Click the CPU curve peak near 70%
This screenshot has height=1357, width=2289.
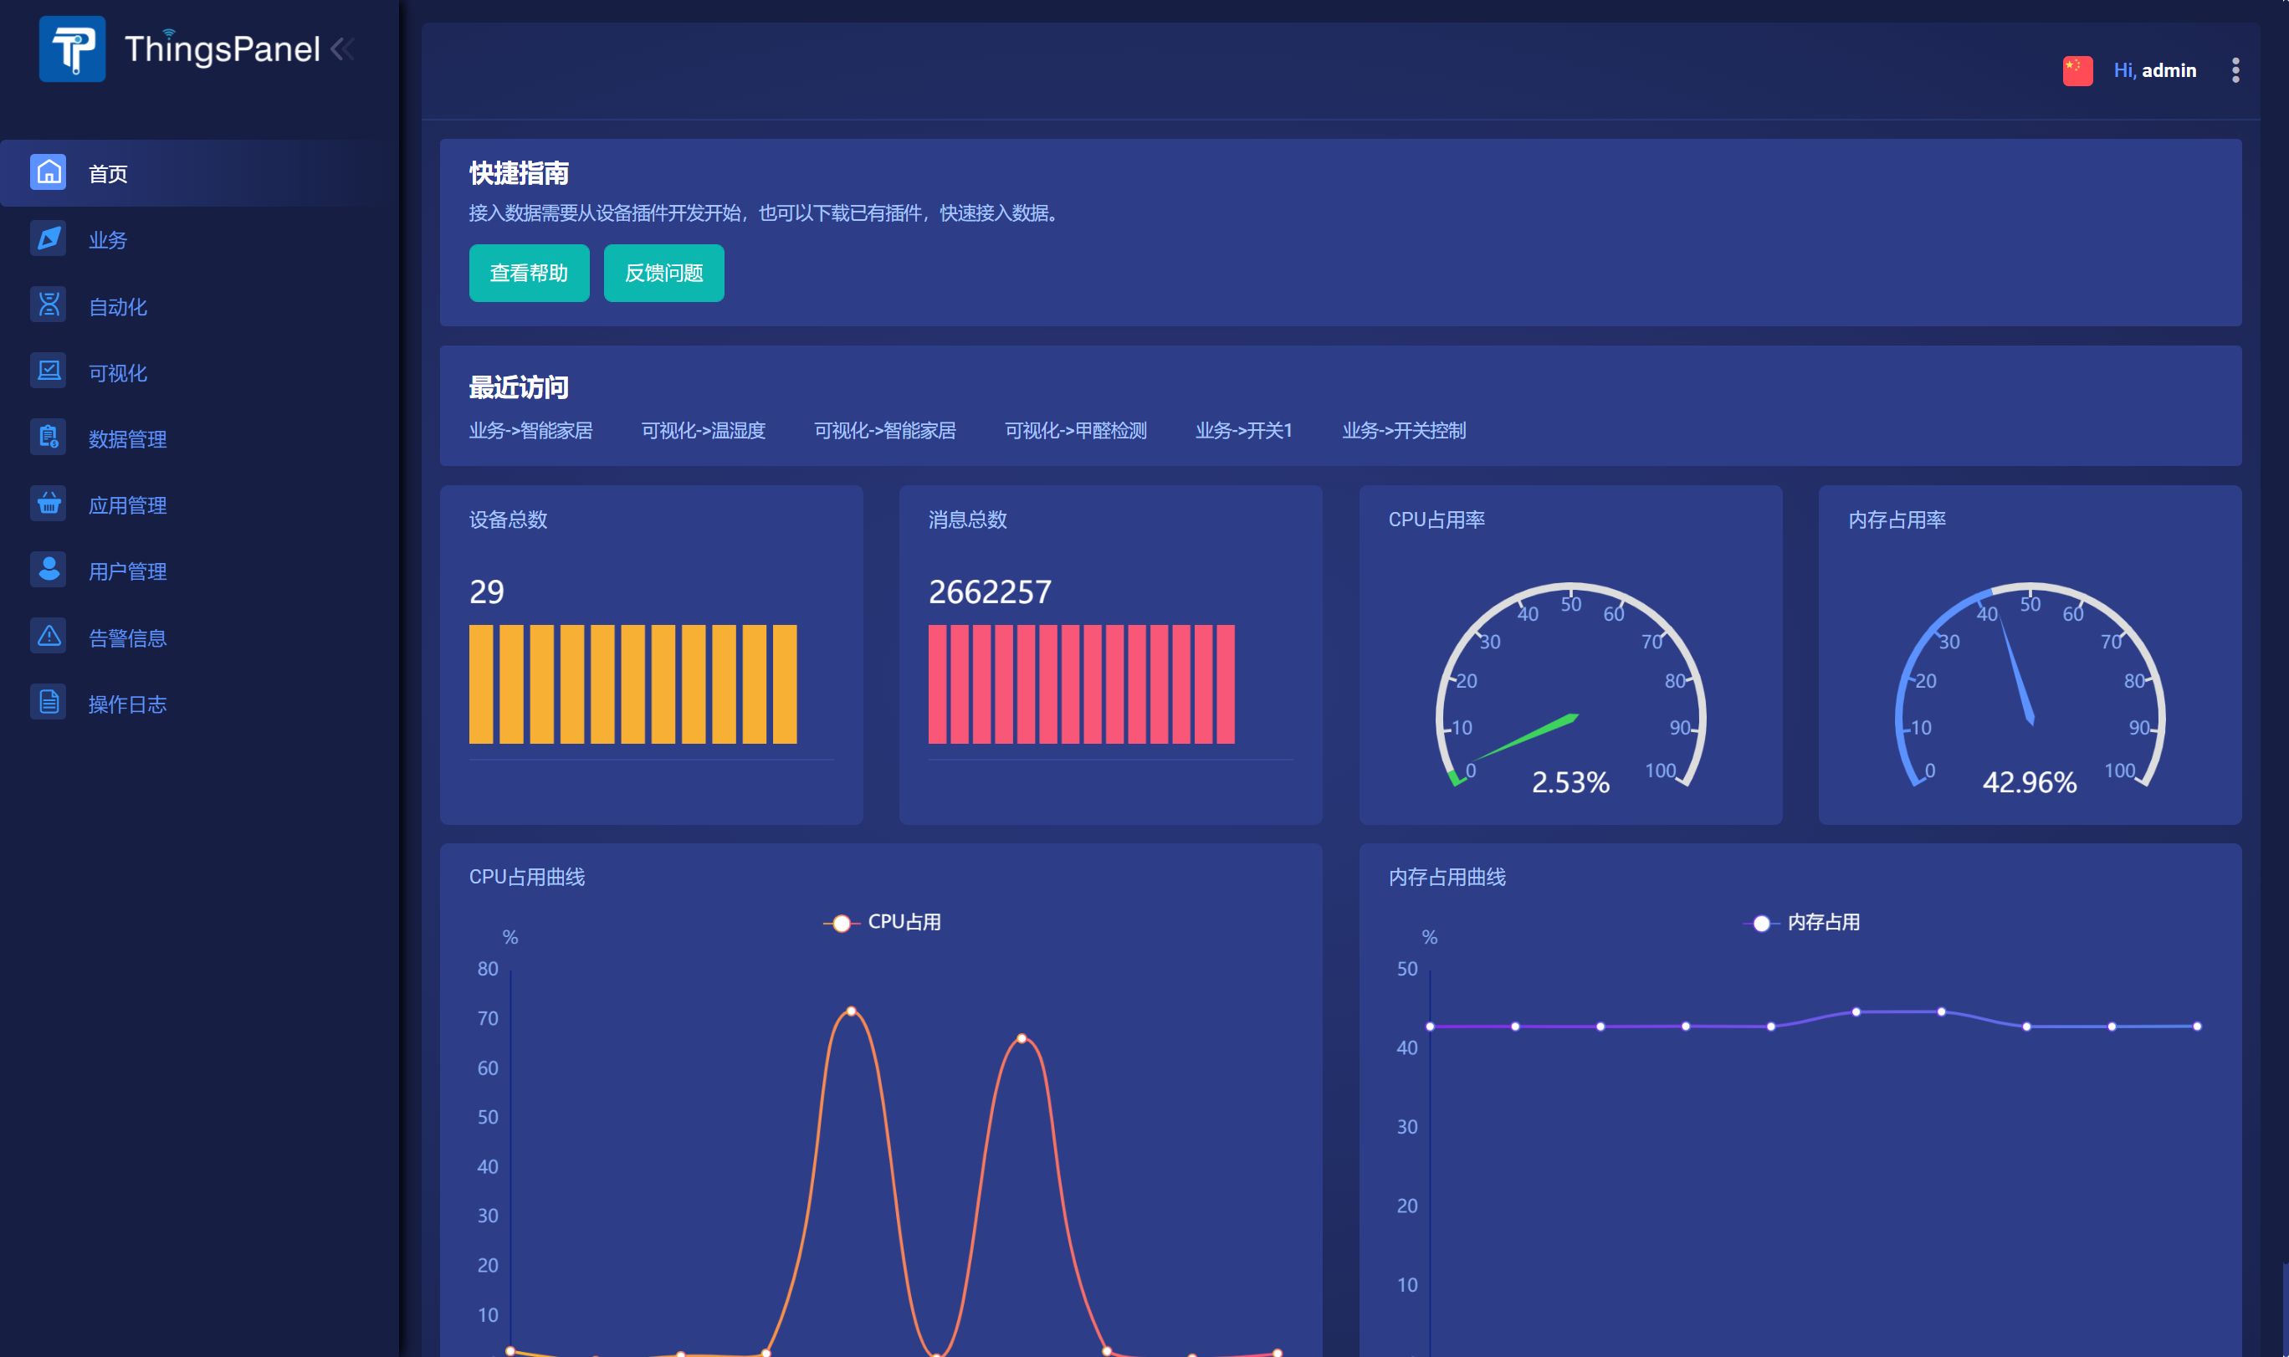point(851,1011)
